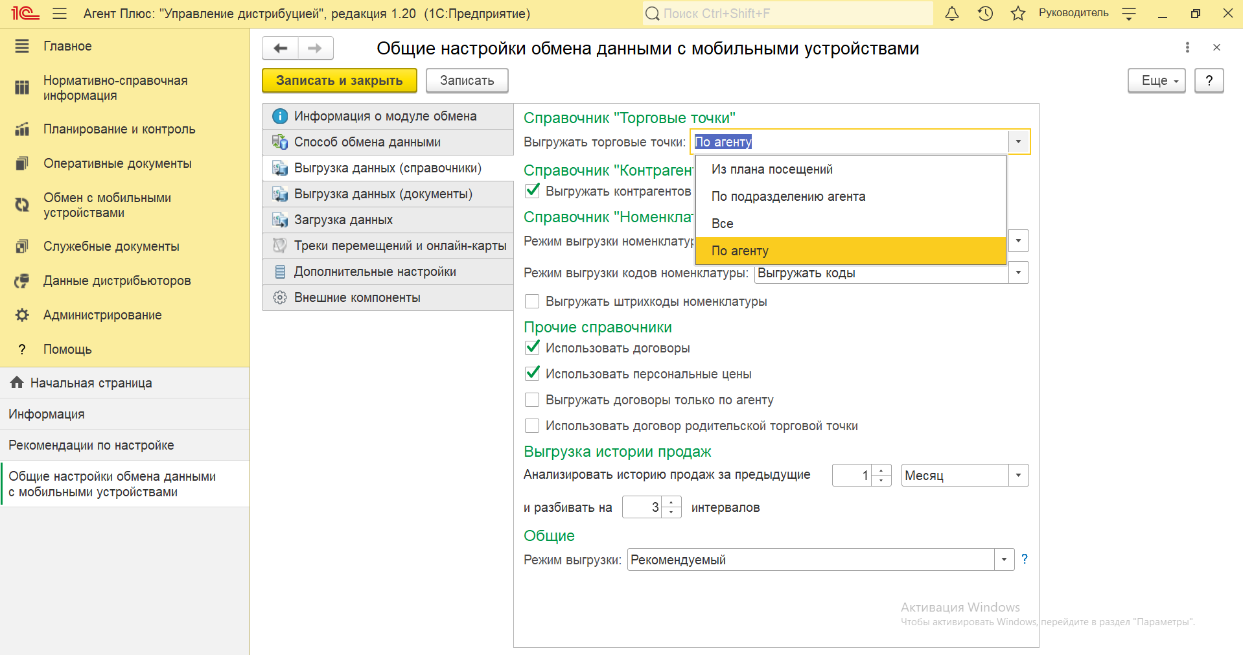The width and height of the screenshot is (1243, 655).
Task: Open the Информация page in the sidebar
Action: 124,414
